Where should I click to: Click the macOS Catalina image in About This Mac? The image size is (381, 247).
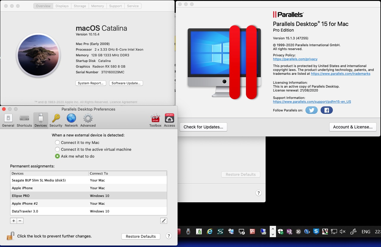(38, 56)
